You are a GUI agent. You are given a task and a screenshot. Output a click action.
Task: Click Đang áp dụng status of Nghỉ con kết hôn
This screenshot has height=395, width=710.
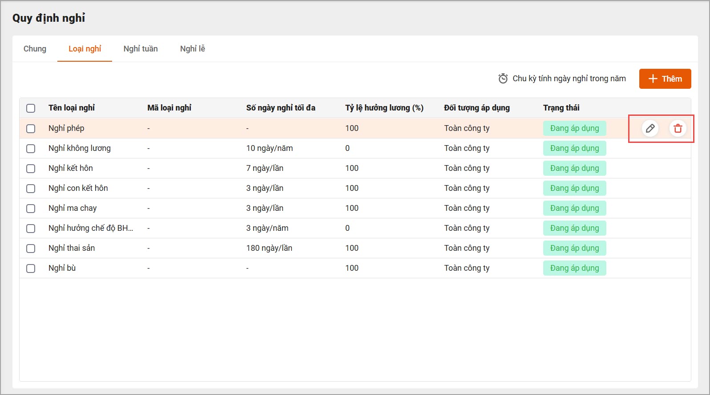point(574,188)
